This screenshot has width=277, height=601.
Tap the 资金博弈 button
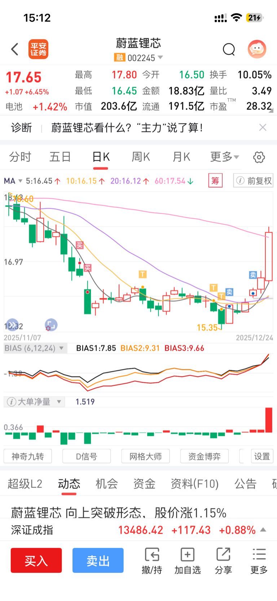pyautogui.click(x=205, y=456)
